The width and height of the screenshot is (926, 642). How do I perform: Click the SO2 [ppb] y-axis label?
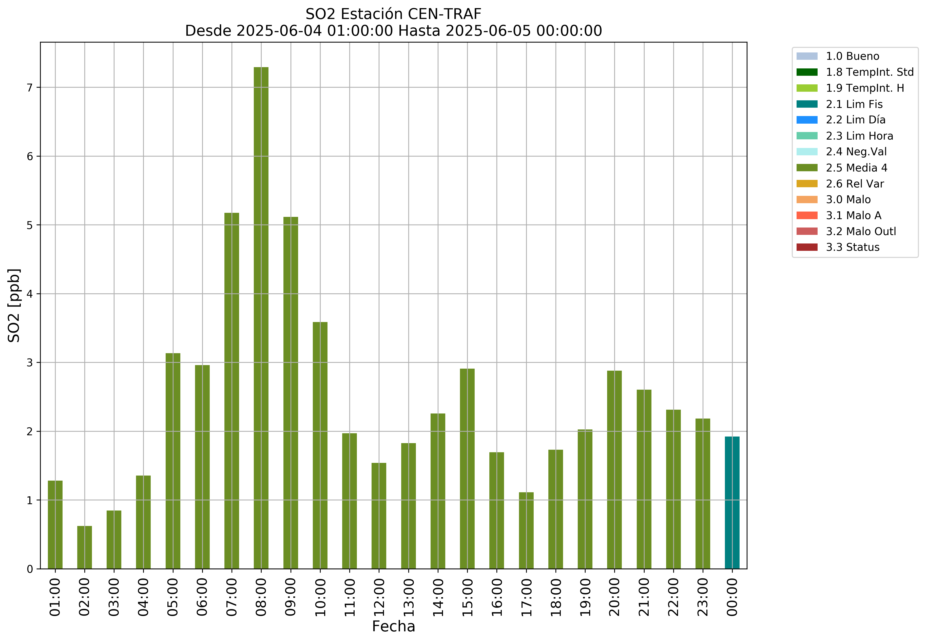[14, 305]
